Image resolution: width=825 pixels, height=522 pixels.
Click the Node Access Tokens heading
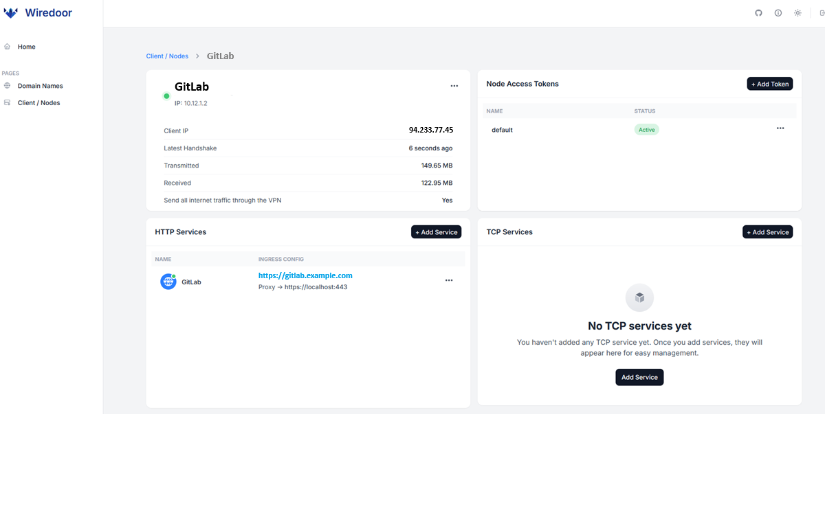[522, 84]
